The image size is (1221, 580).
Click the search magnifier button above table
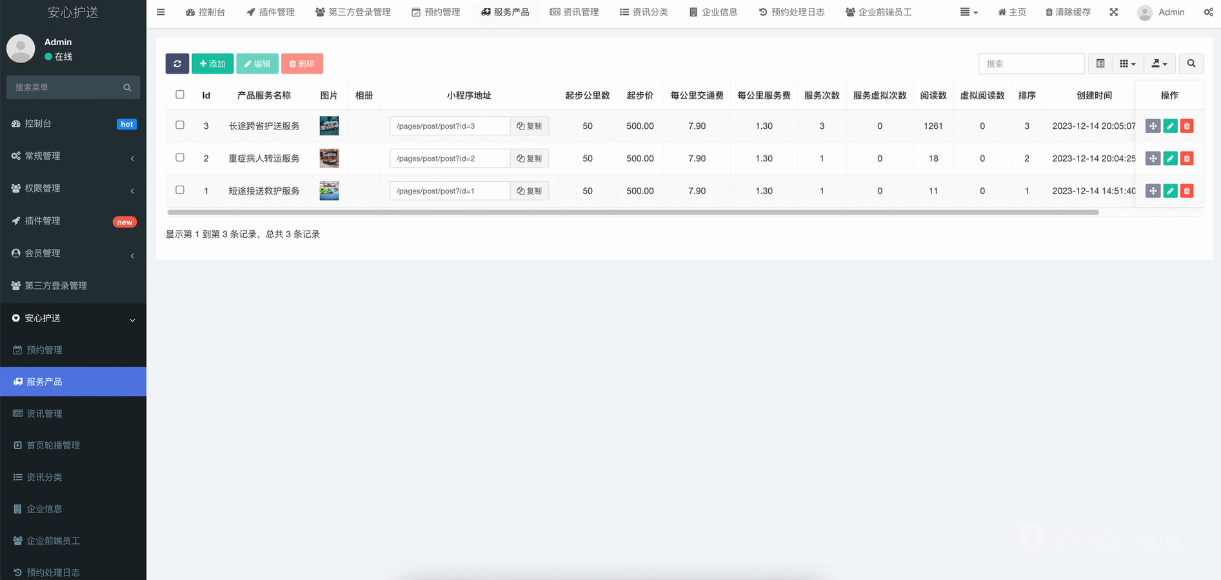1191,64
